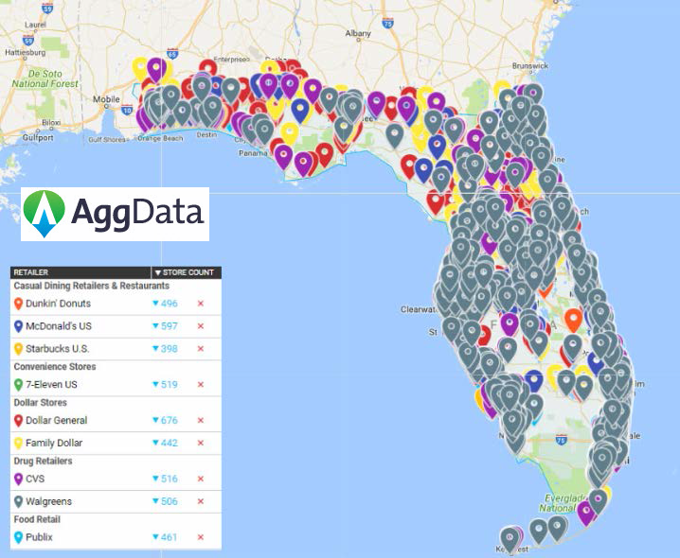Viewport: 680px width, 558px height.
Task: Click the Albany city label on map
Action: click(x=358, y=33)
